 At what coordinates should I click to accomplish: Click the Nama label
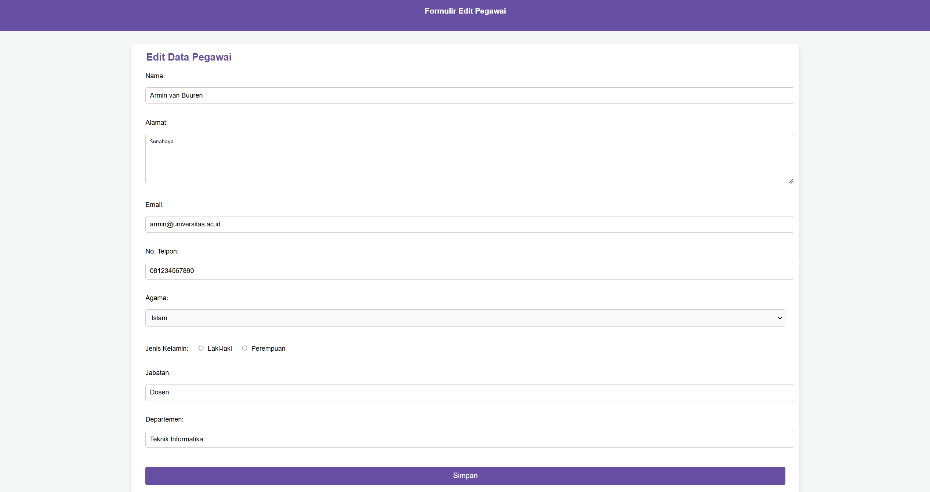click(x=155, y=76)
